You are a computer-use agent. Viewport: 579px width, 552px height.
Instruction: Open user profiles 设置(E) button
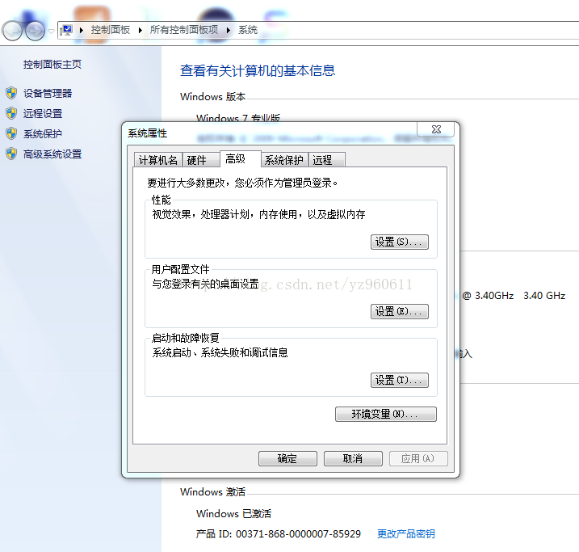400,311
